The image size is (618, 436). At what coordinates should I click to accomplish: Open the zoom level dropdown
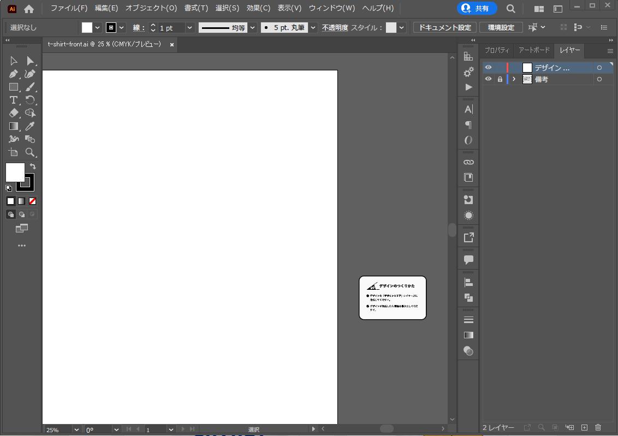pos(76,430)
